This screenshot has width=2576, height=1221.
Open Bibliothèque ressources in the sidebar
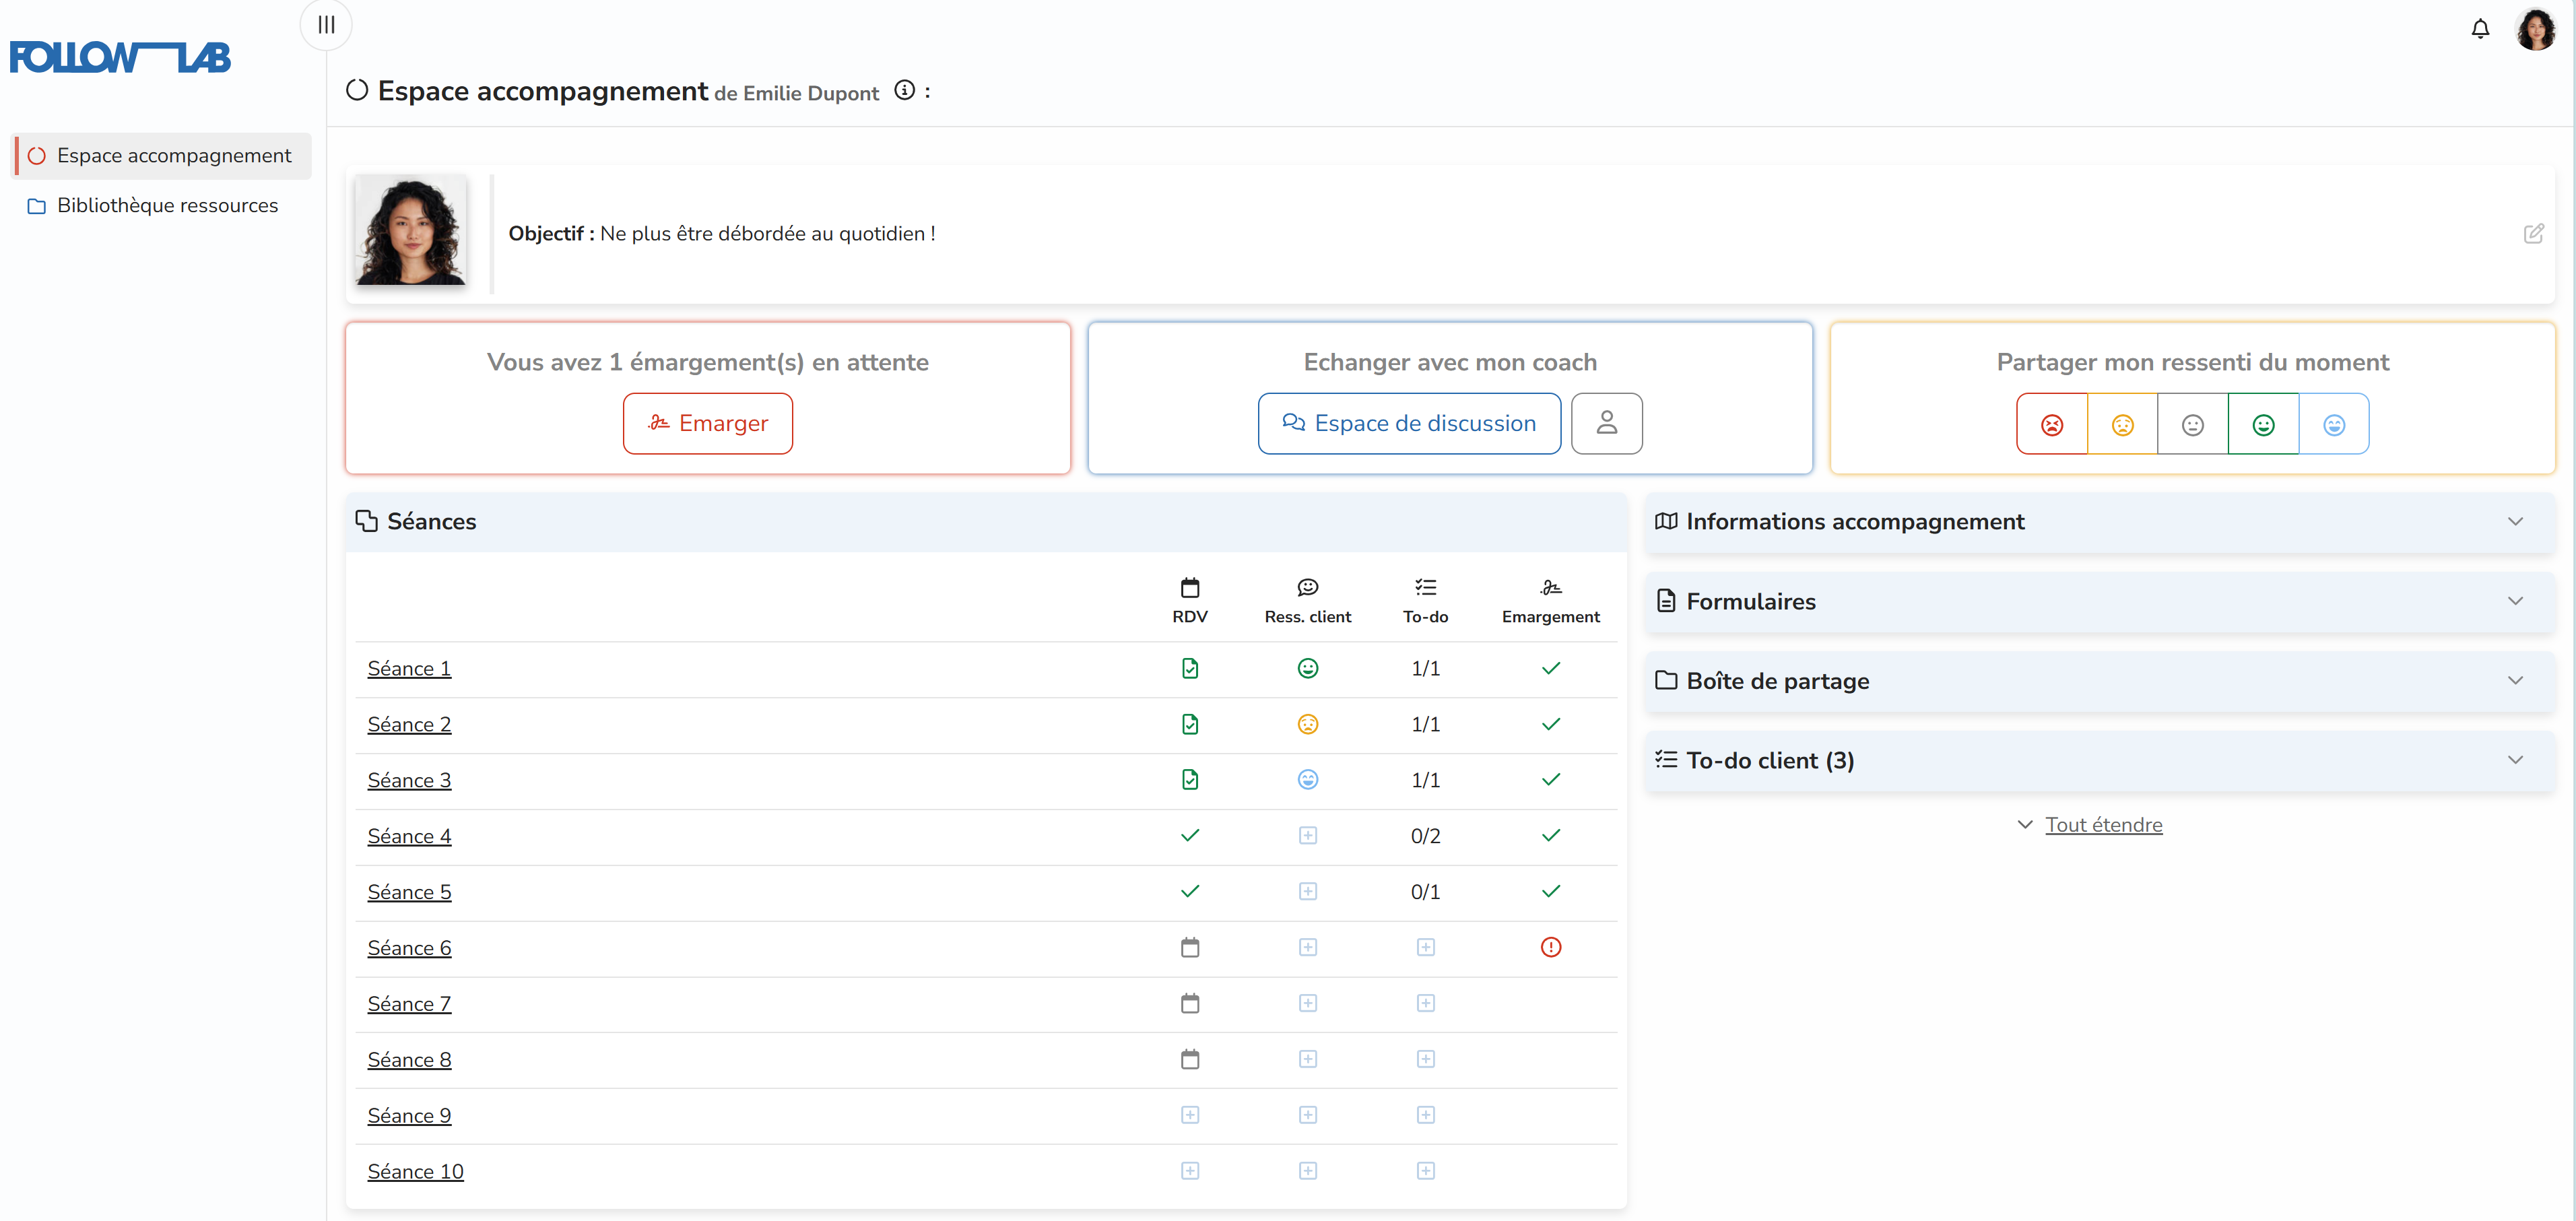coord(167,206)
